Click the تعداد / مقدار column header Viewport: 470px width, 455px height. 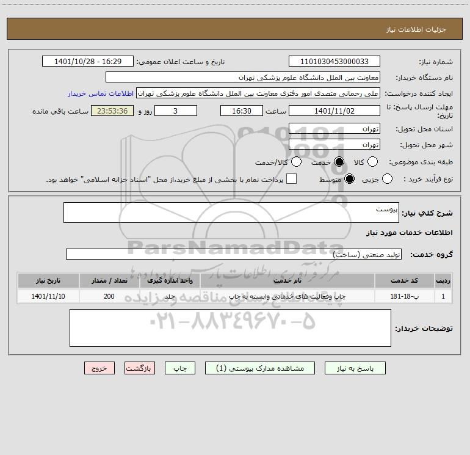[109, 280]
